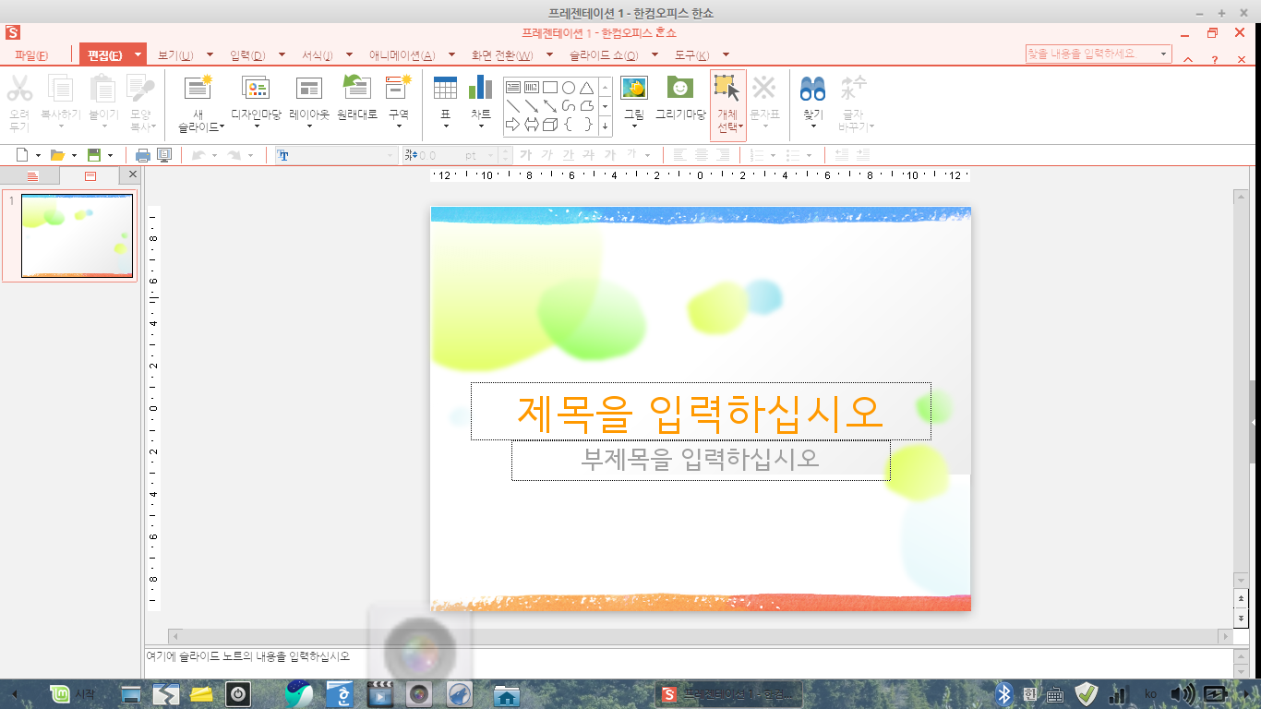Open the new document dropdown arrow
This screenshot has height=709, width=1261.
click(x=38, y=155)
